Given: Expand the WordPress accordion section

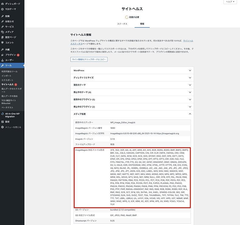Looking at the screenshot, I should [132, 70].
